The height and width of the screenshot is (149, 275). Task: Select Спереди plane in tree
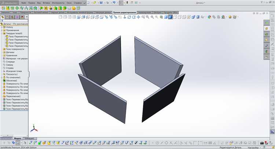pos(10,62)
